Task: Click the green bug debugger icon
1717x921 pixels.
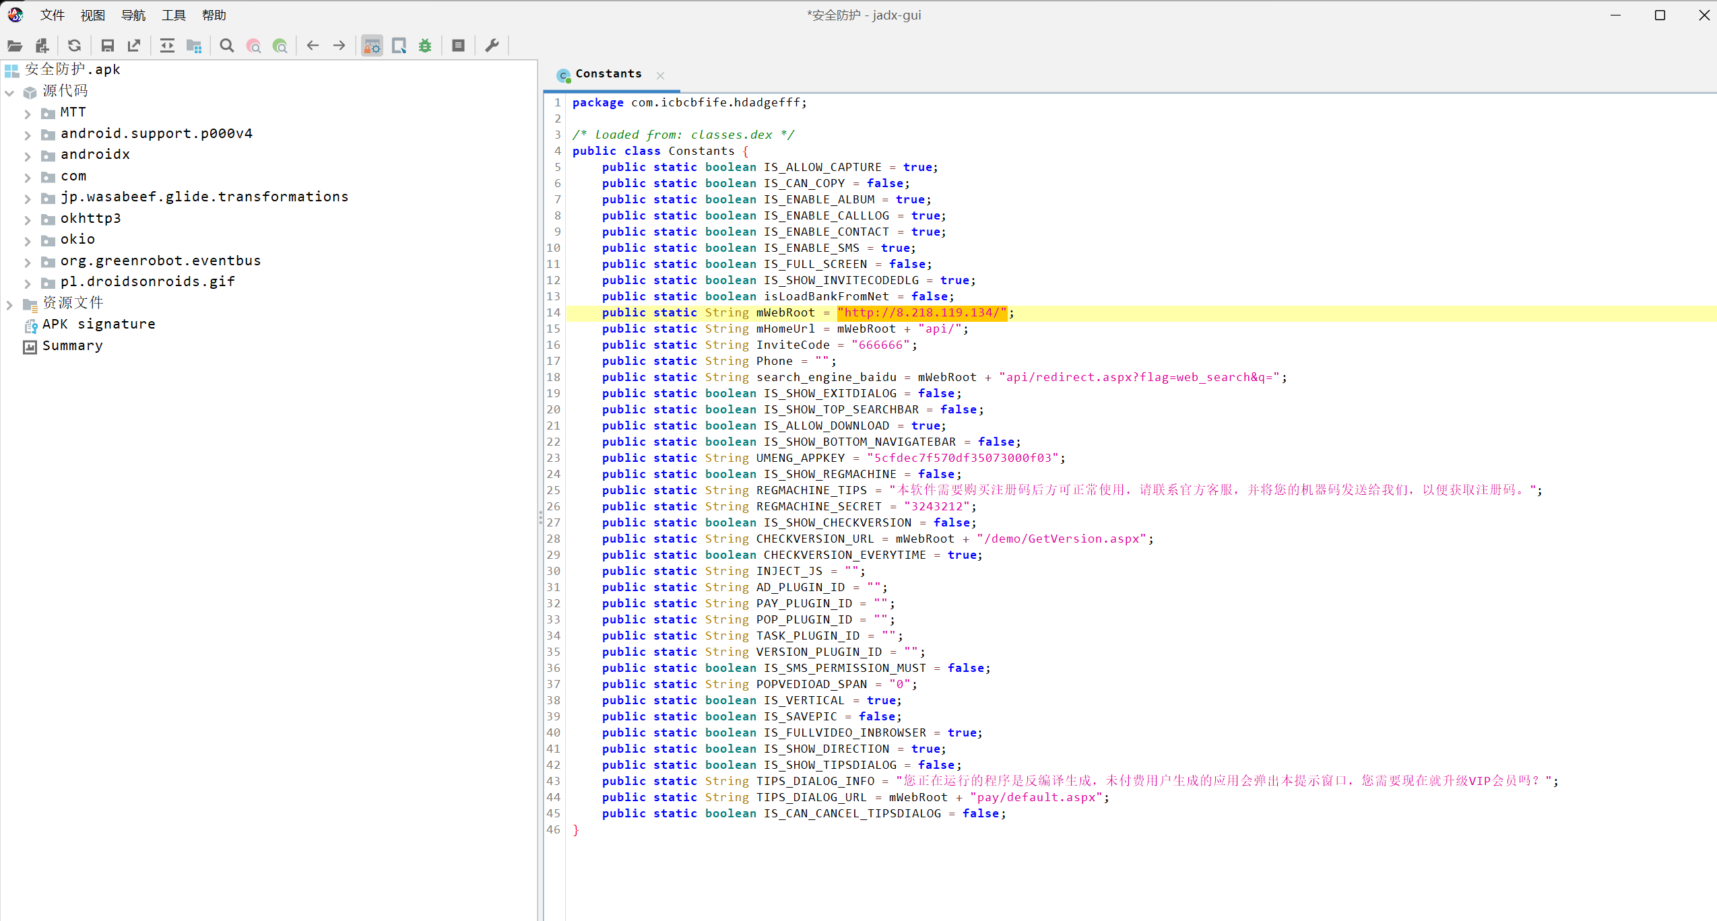Action: pos(425,46)
